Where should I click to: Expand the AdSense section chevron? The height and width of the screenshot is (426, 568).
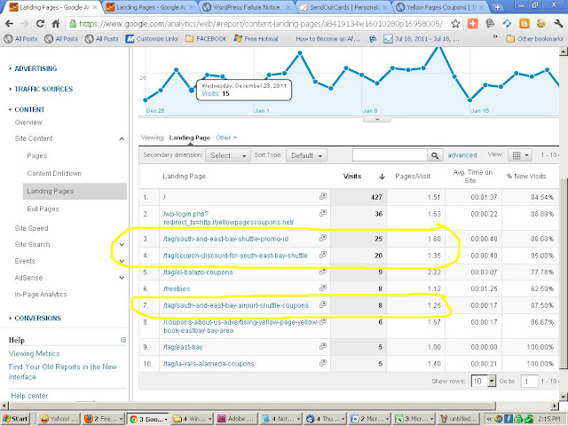[122, 278]
